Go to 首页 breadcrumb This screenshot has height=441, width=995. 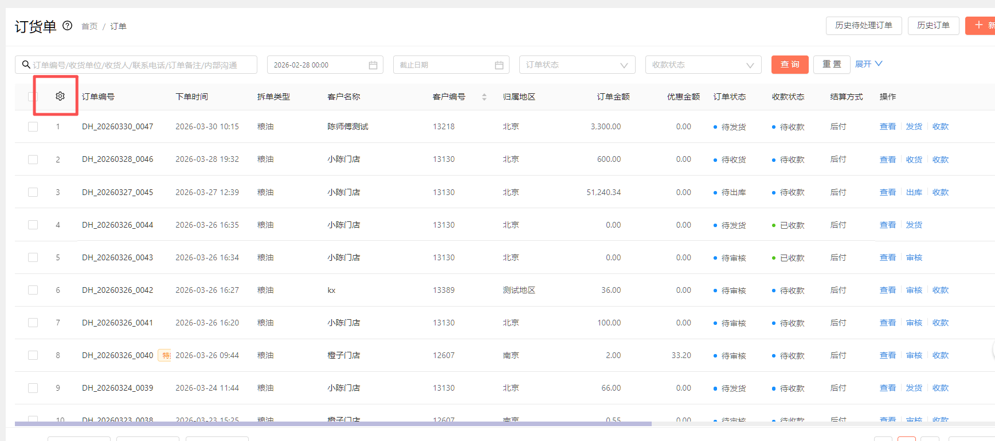pos(89,26)
